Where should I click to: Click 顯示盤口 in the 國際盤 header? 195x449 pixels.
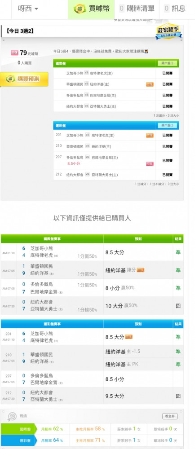coord(167,63)
